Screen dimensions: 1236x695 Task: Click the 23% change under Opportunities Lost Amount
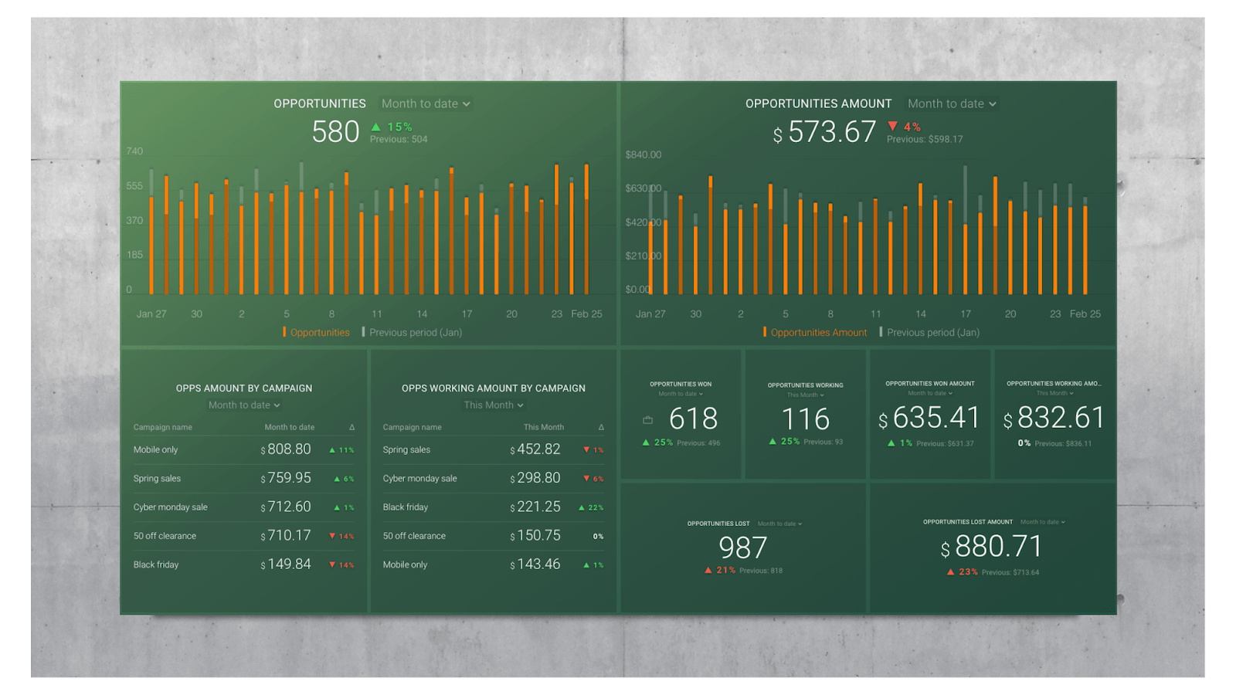pos(963,572)
